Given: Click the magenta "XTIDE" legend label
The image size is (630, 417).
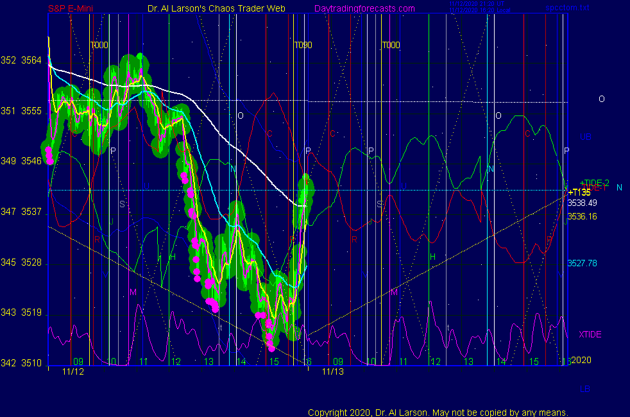Looking at the screenshot, I should point(590,334).
